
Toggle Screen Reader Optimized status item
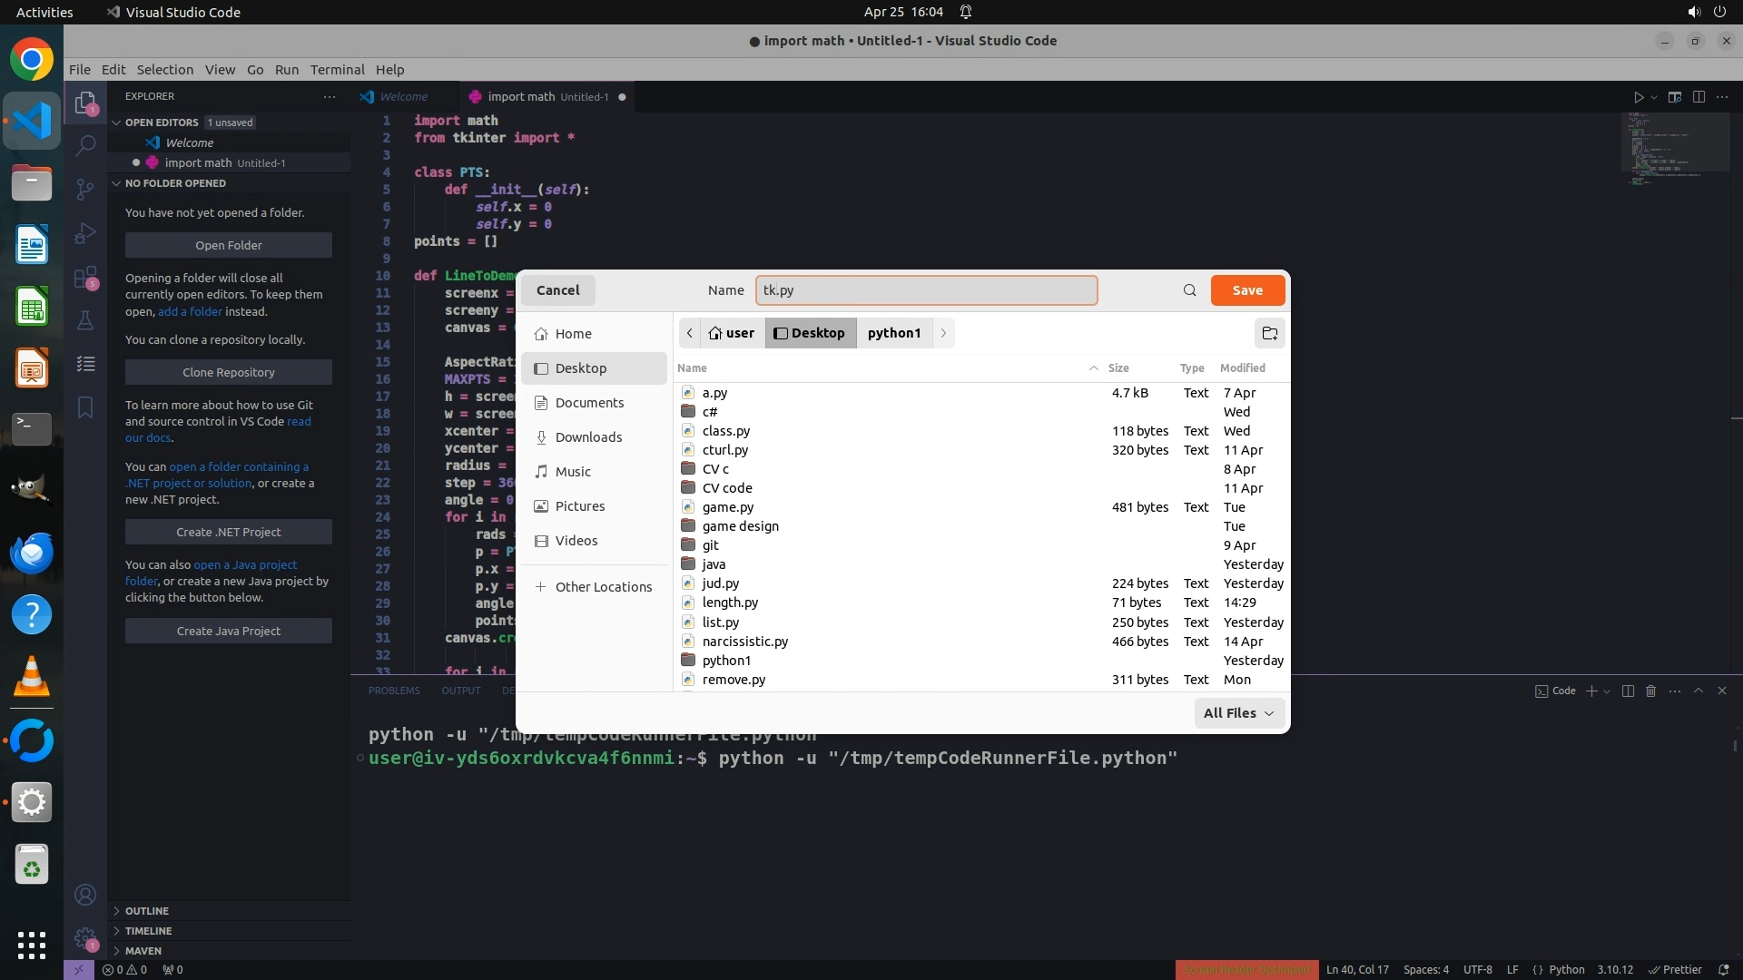1246,970
